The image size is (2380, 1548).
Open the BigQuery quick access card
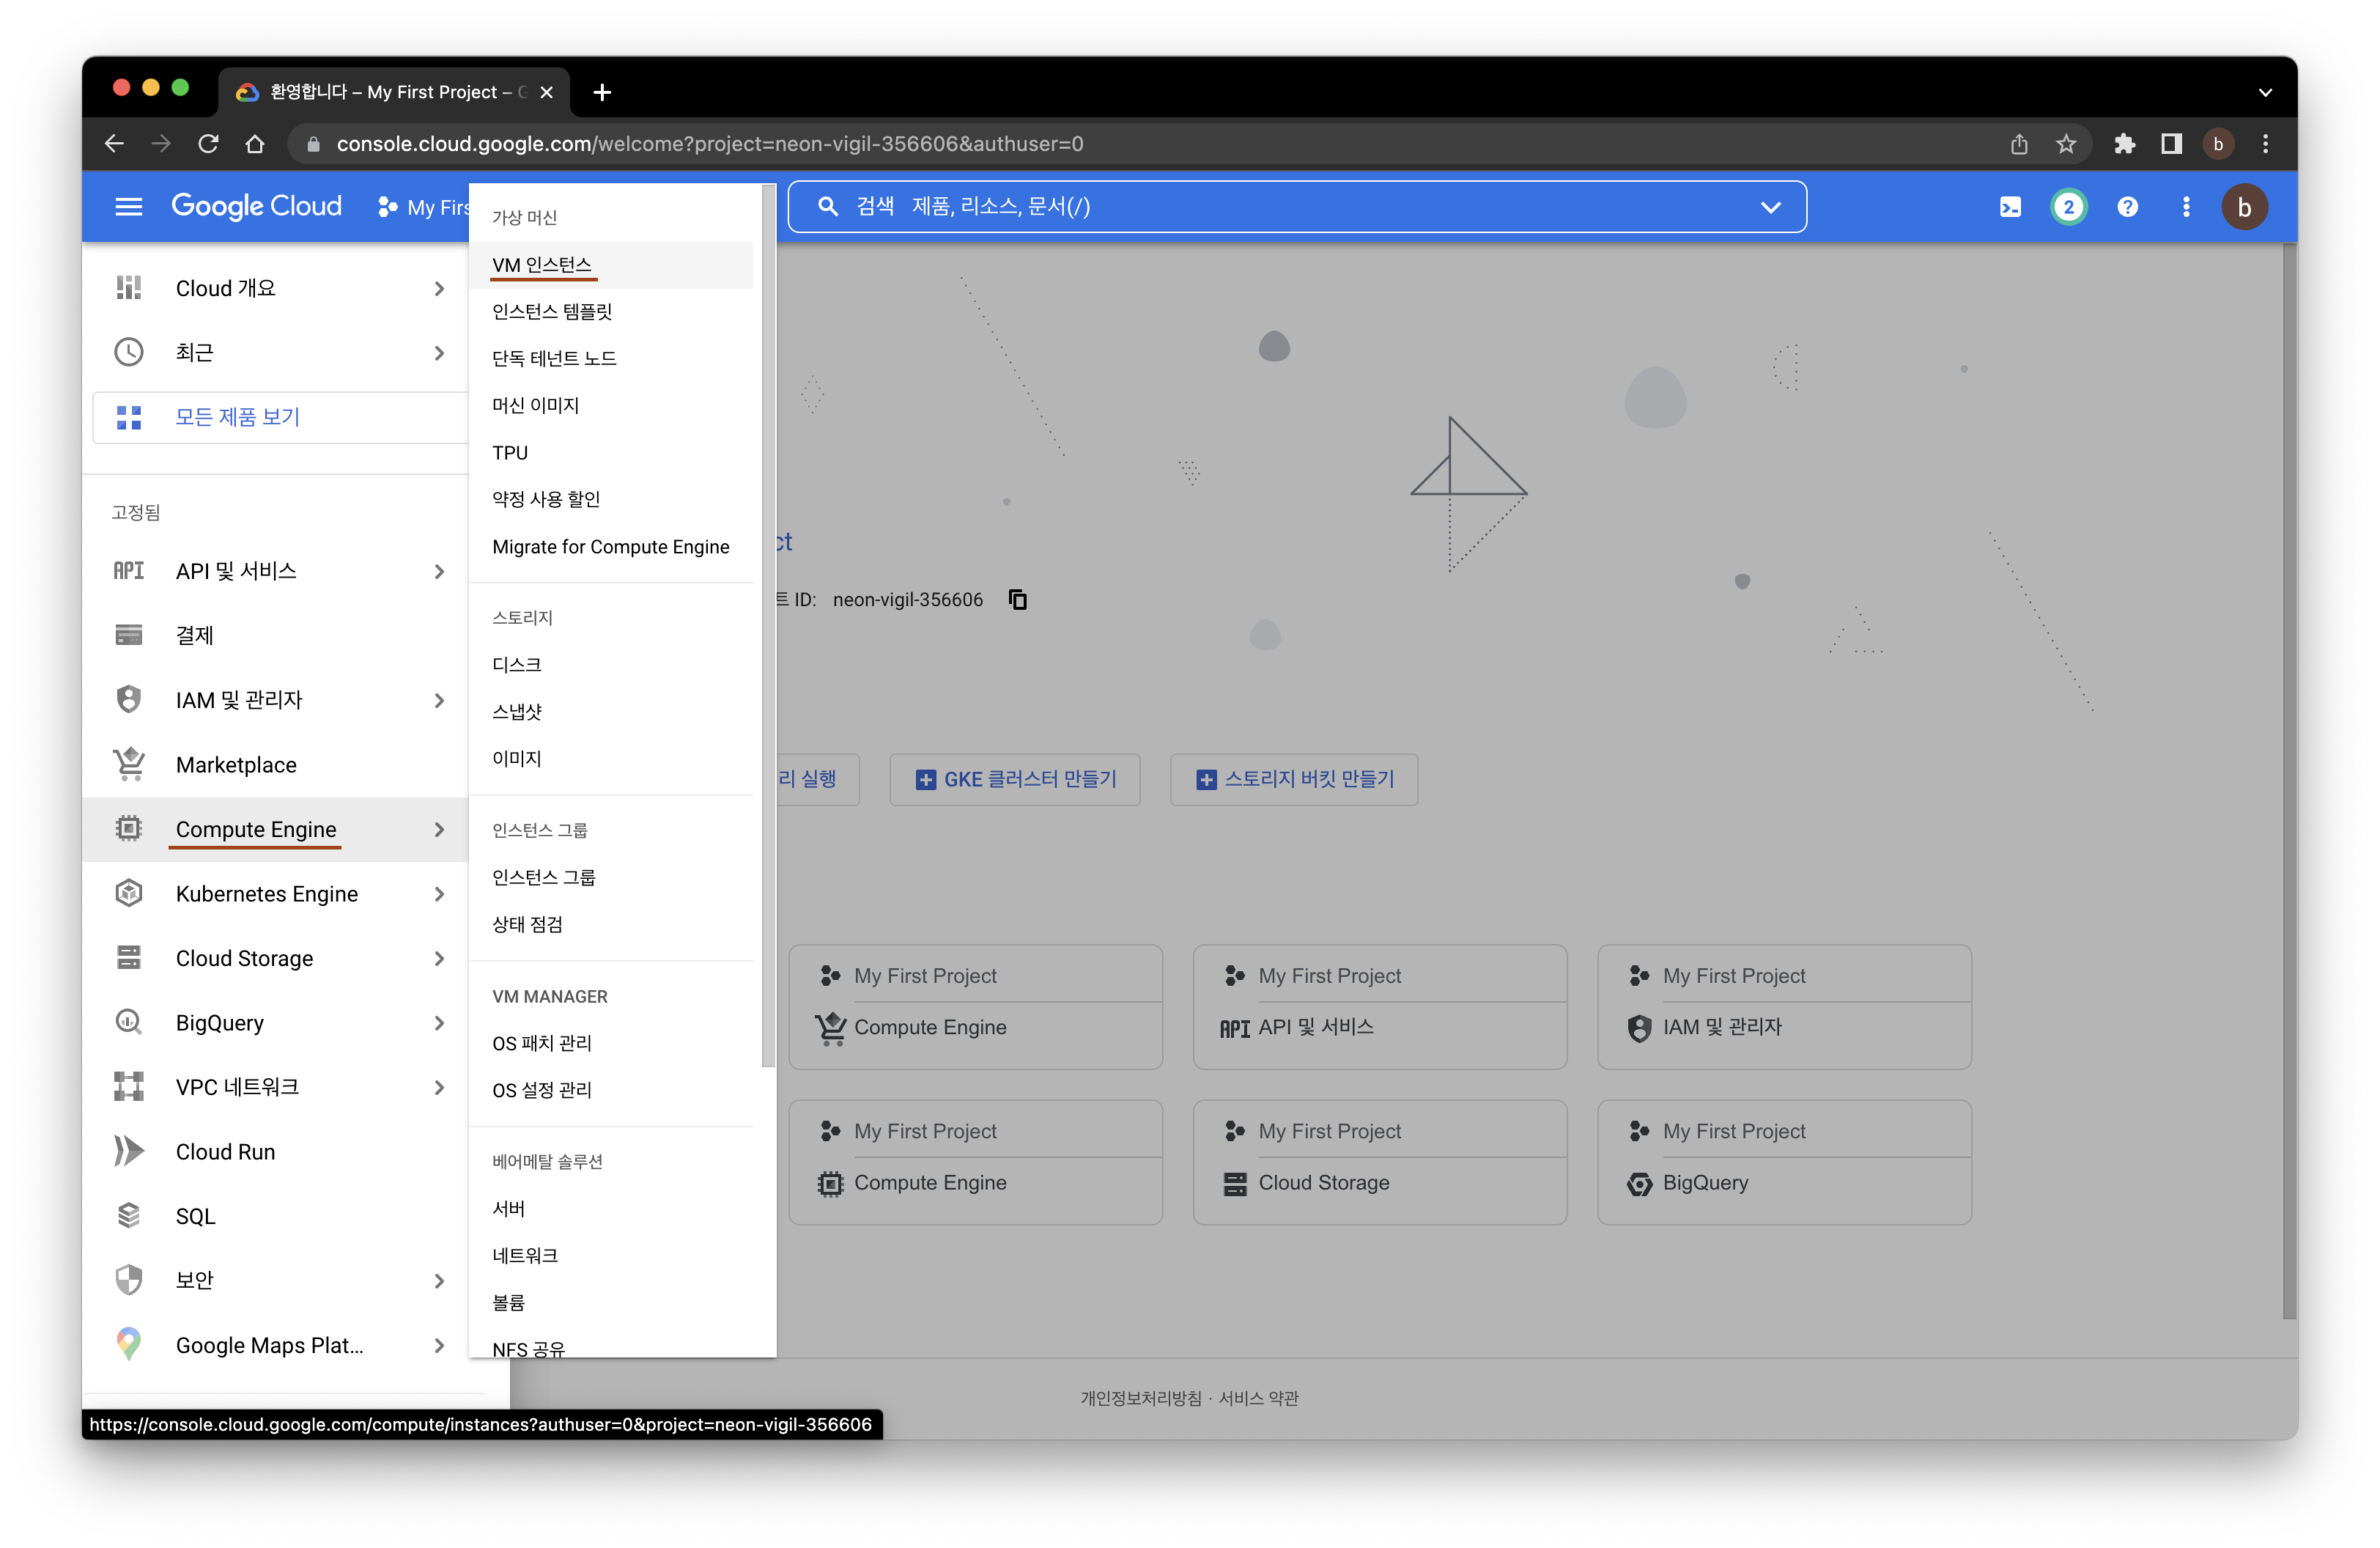(x=1785, y=1162)
